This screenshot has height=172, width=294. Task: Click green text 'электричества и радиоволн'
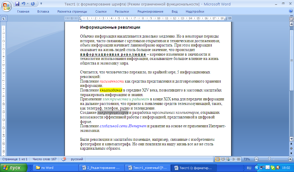126,99
